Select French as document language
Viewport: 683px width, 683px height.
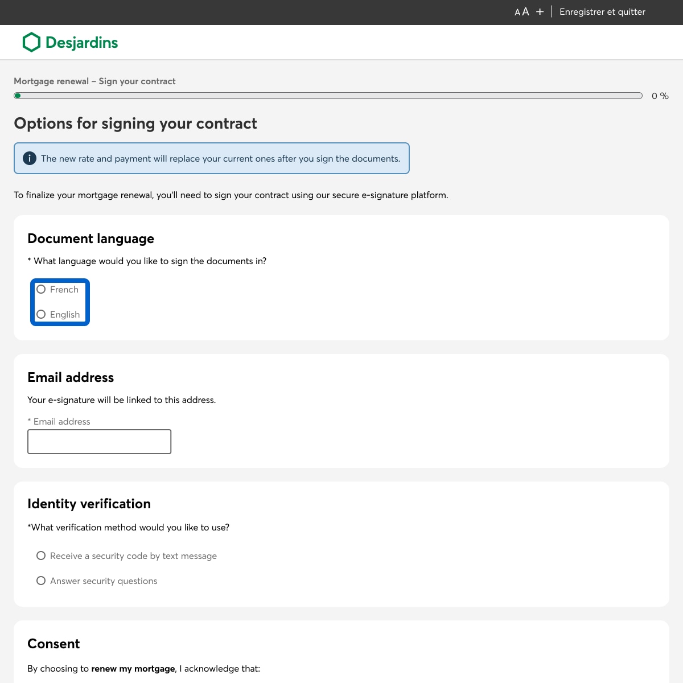(x=41, y=289)
